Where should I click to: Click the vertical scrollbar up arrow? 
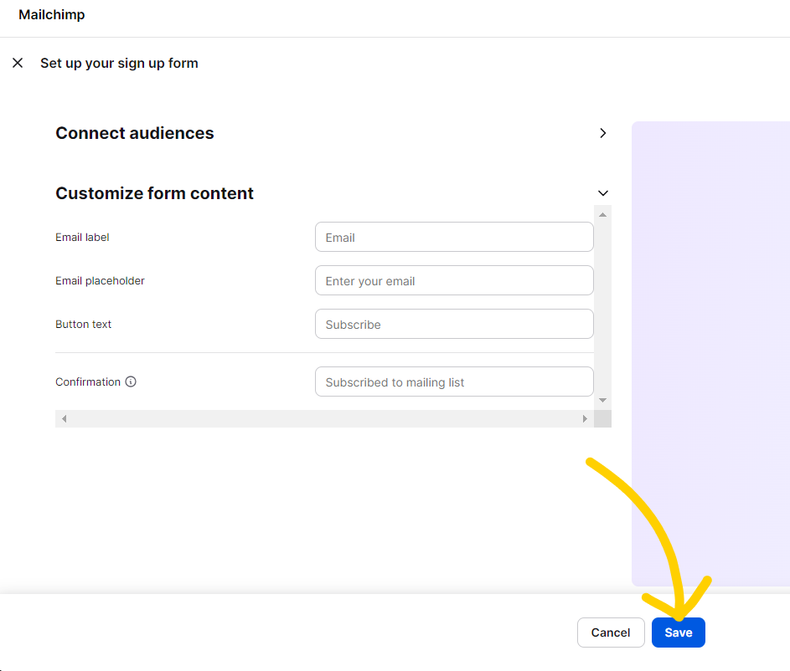pos(602,215)
